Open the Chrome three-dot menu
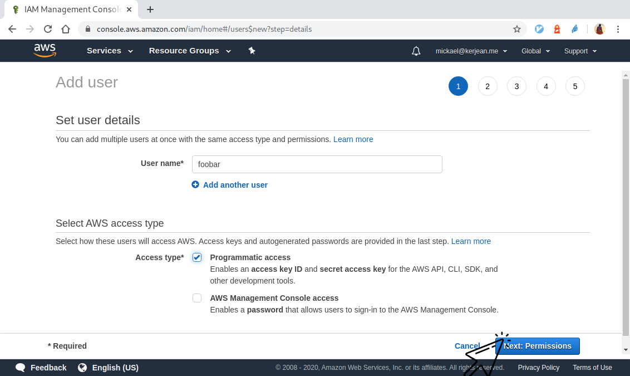 point(618,29)
